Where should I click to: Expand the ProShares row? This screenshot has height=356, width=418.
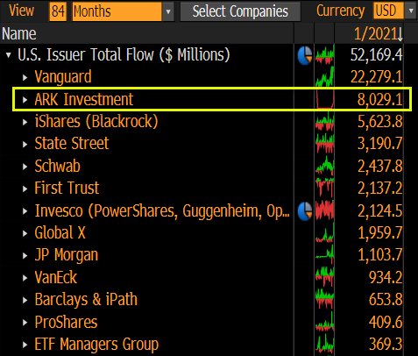click(x=25, y=323)
